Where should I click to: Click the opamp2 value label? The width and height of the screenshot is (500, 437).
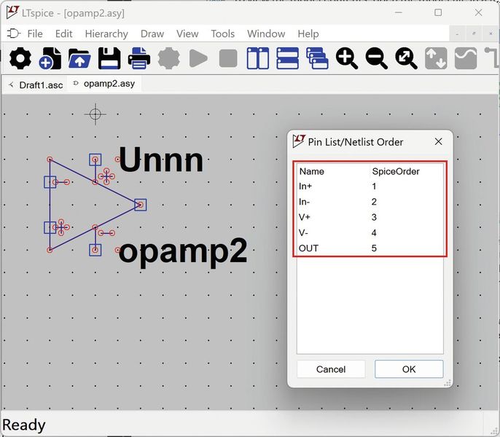[183, 253]
